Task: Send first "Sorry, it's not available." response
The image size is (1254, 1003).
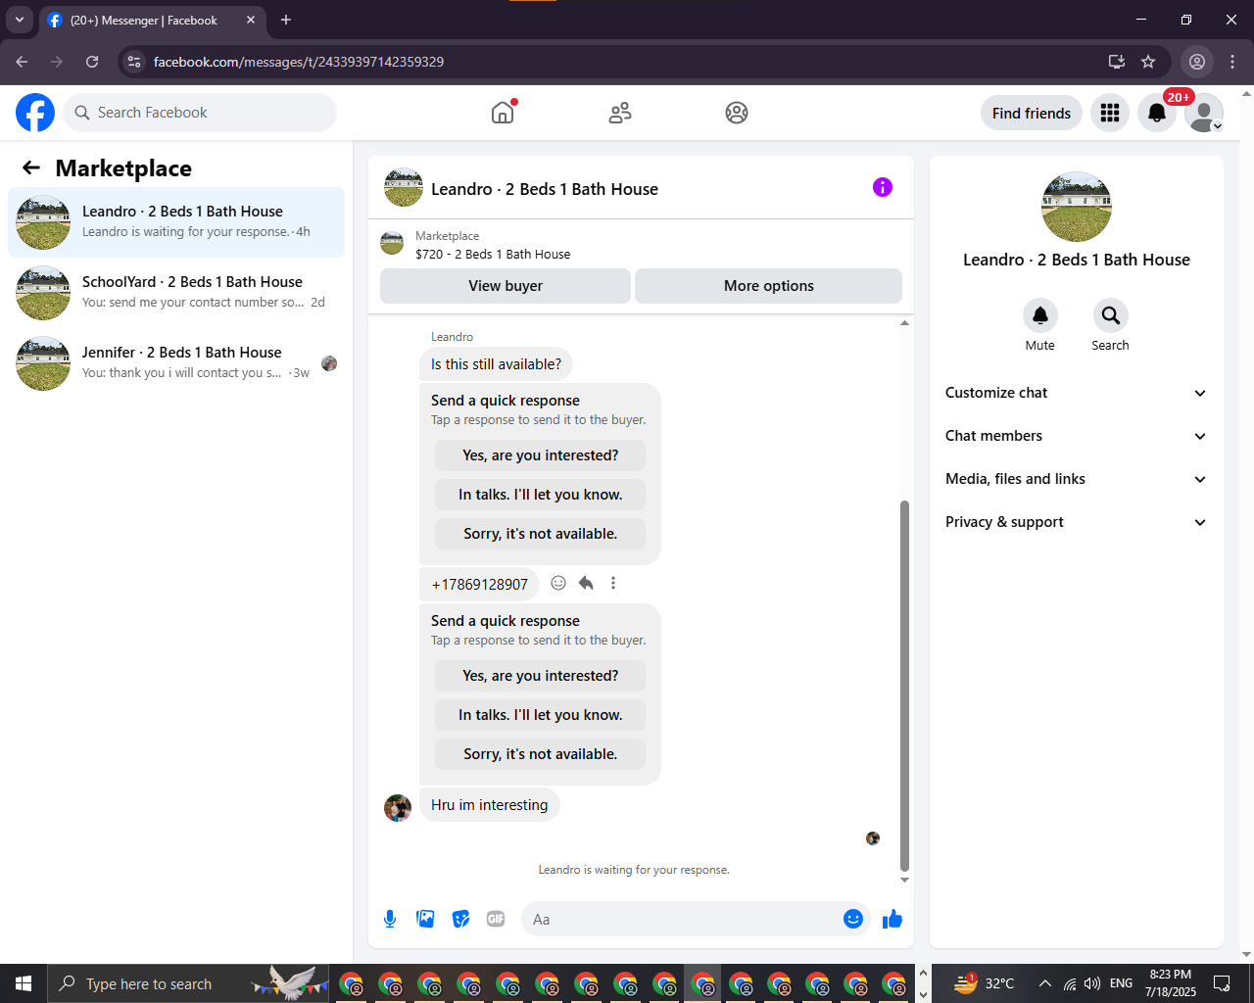Action: click(541, 534)
